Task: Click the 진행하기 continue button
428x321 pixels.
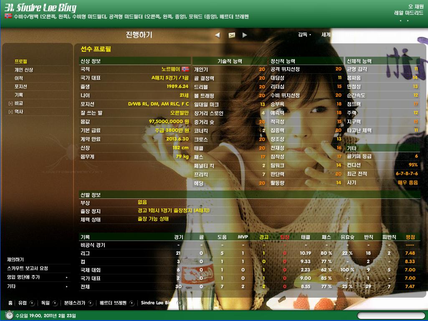Action: 139,35
